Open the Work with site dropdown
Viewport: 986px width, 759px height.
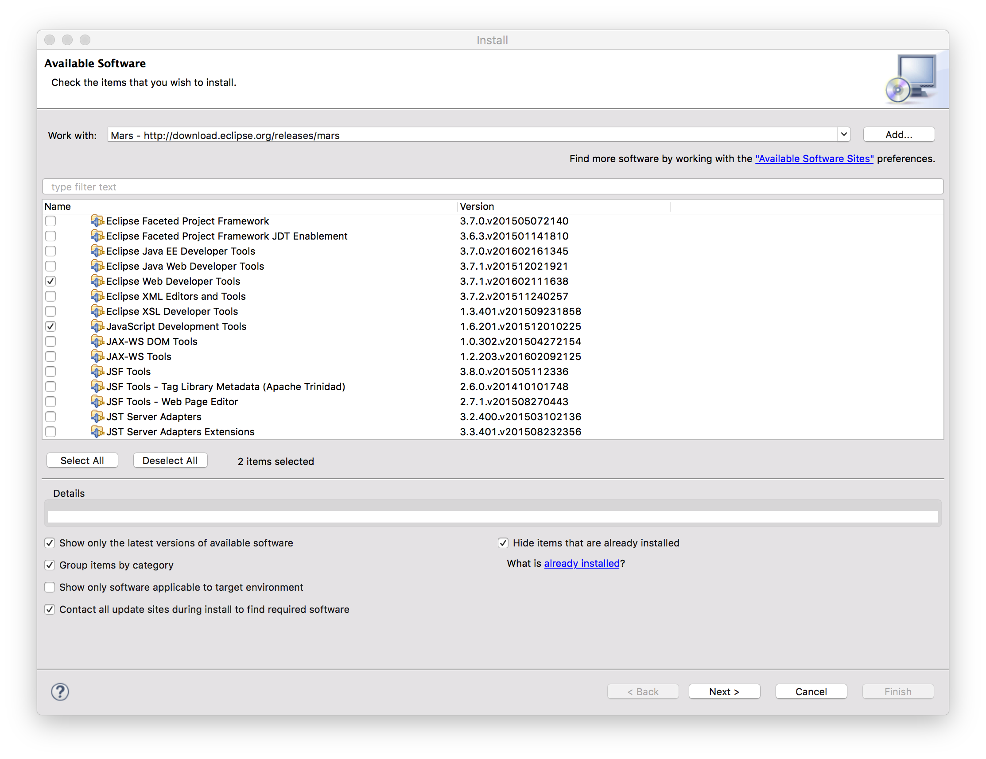[x=843, y=135]
